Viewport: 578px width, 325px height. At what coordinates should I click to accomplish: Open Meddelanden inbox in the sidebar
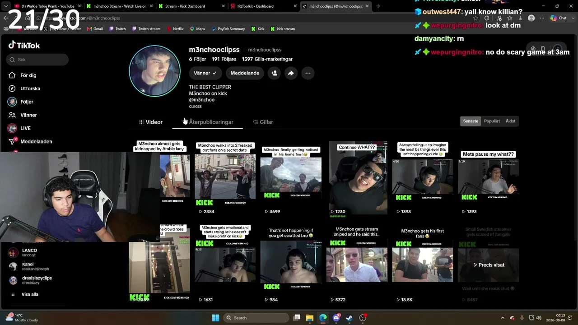pos(30,141)
